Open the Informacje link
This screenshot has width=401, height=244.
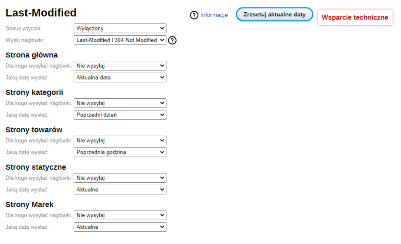coord(214,15)
